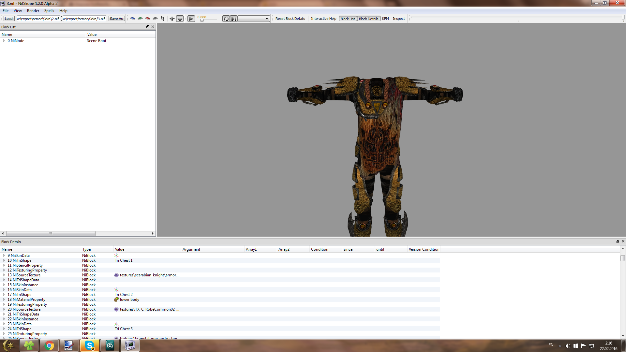Viewport: 626px width, 352px height.
Task: Float the Block List panel
Action: pyautogui.click(x=148, y=27)
